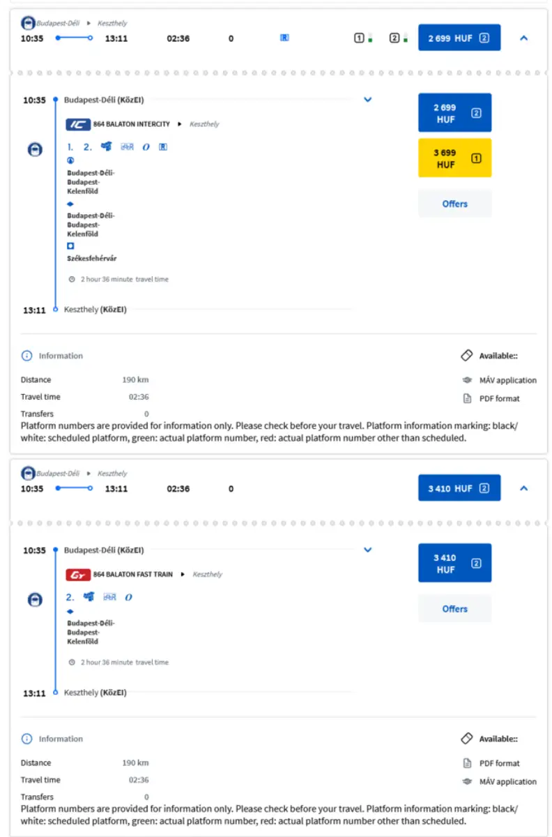Collapse the 3 410 HUF journey using its chevron

(x=524, y=488)
